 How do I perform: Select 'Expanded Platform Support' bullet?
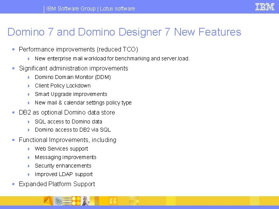point(57,184)
